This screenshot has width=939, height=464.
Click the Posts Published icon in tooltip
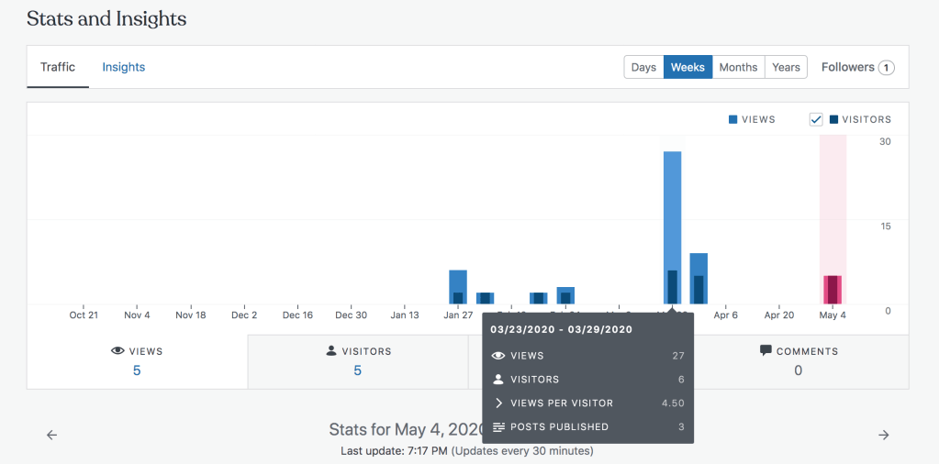498,427
